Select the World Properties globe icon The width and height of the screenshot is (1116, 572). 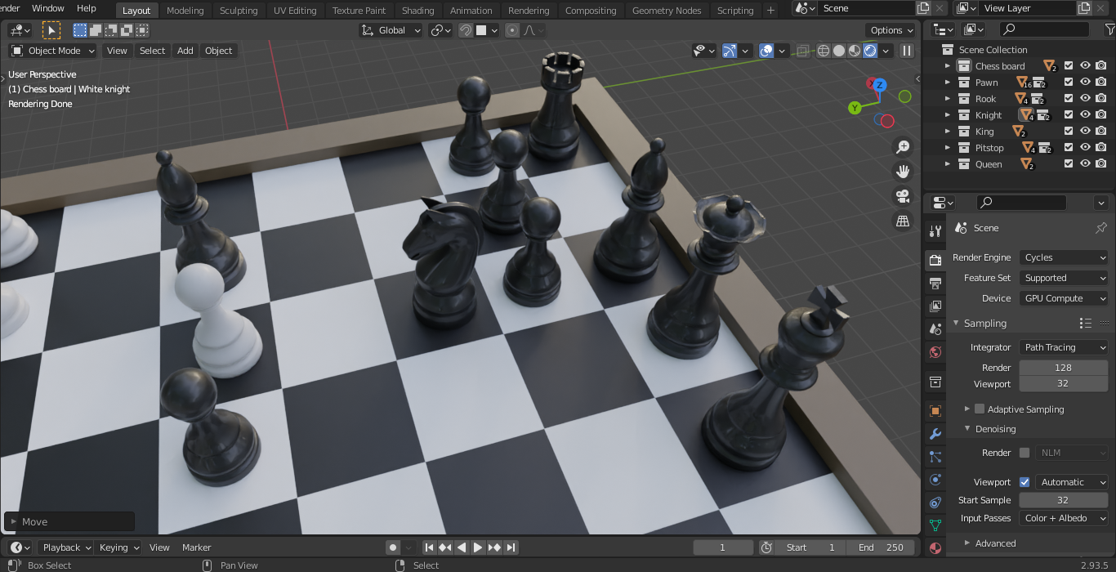[x=935, y=351]
